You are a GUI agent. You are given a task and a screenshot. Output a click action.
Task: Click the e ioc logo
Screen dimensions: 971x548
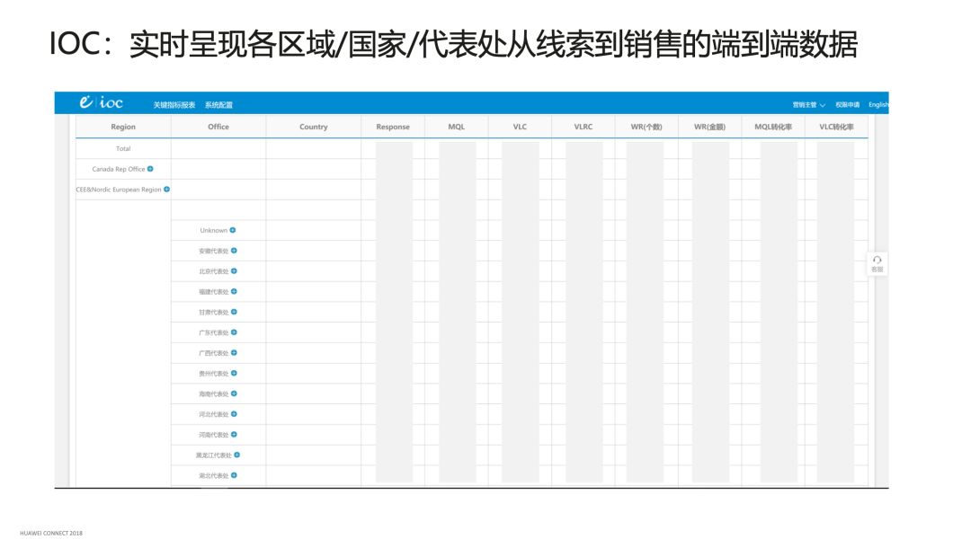coord(101,102)
